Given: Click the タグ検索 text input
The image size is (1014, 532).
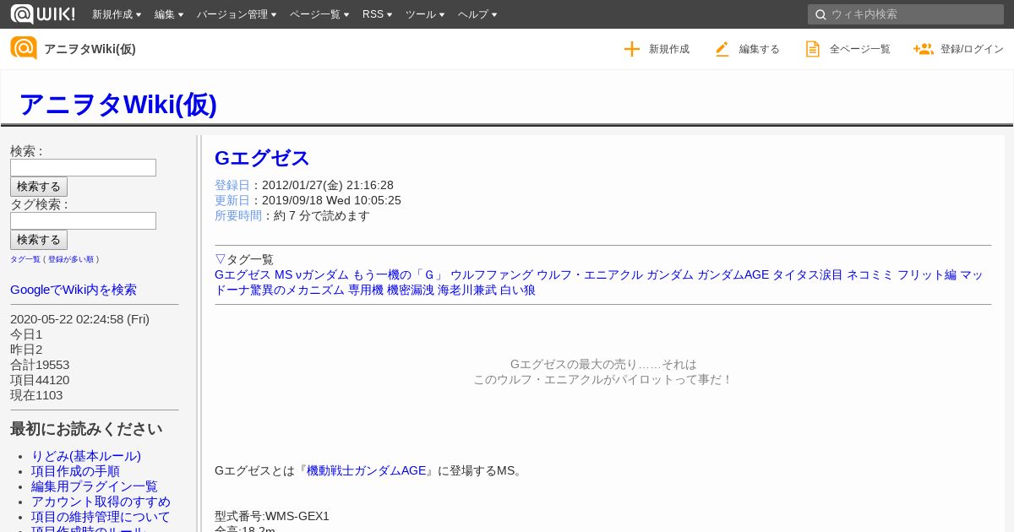Looking at the screenshot, I should point(83,220).
